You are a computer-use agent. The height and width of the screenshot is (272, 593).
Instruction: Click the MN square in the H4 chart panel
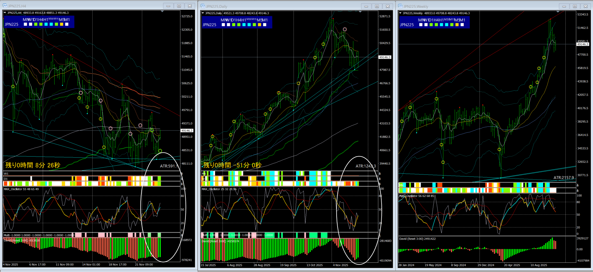(x=25, y=24)
